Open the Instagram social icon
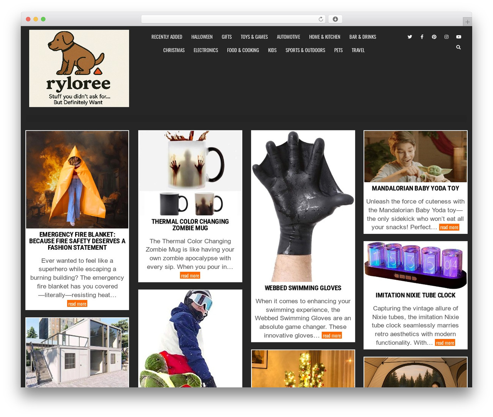Screen dimensions: 493x417 coord(446,37)
